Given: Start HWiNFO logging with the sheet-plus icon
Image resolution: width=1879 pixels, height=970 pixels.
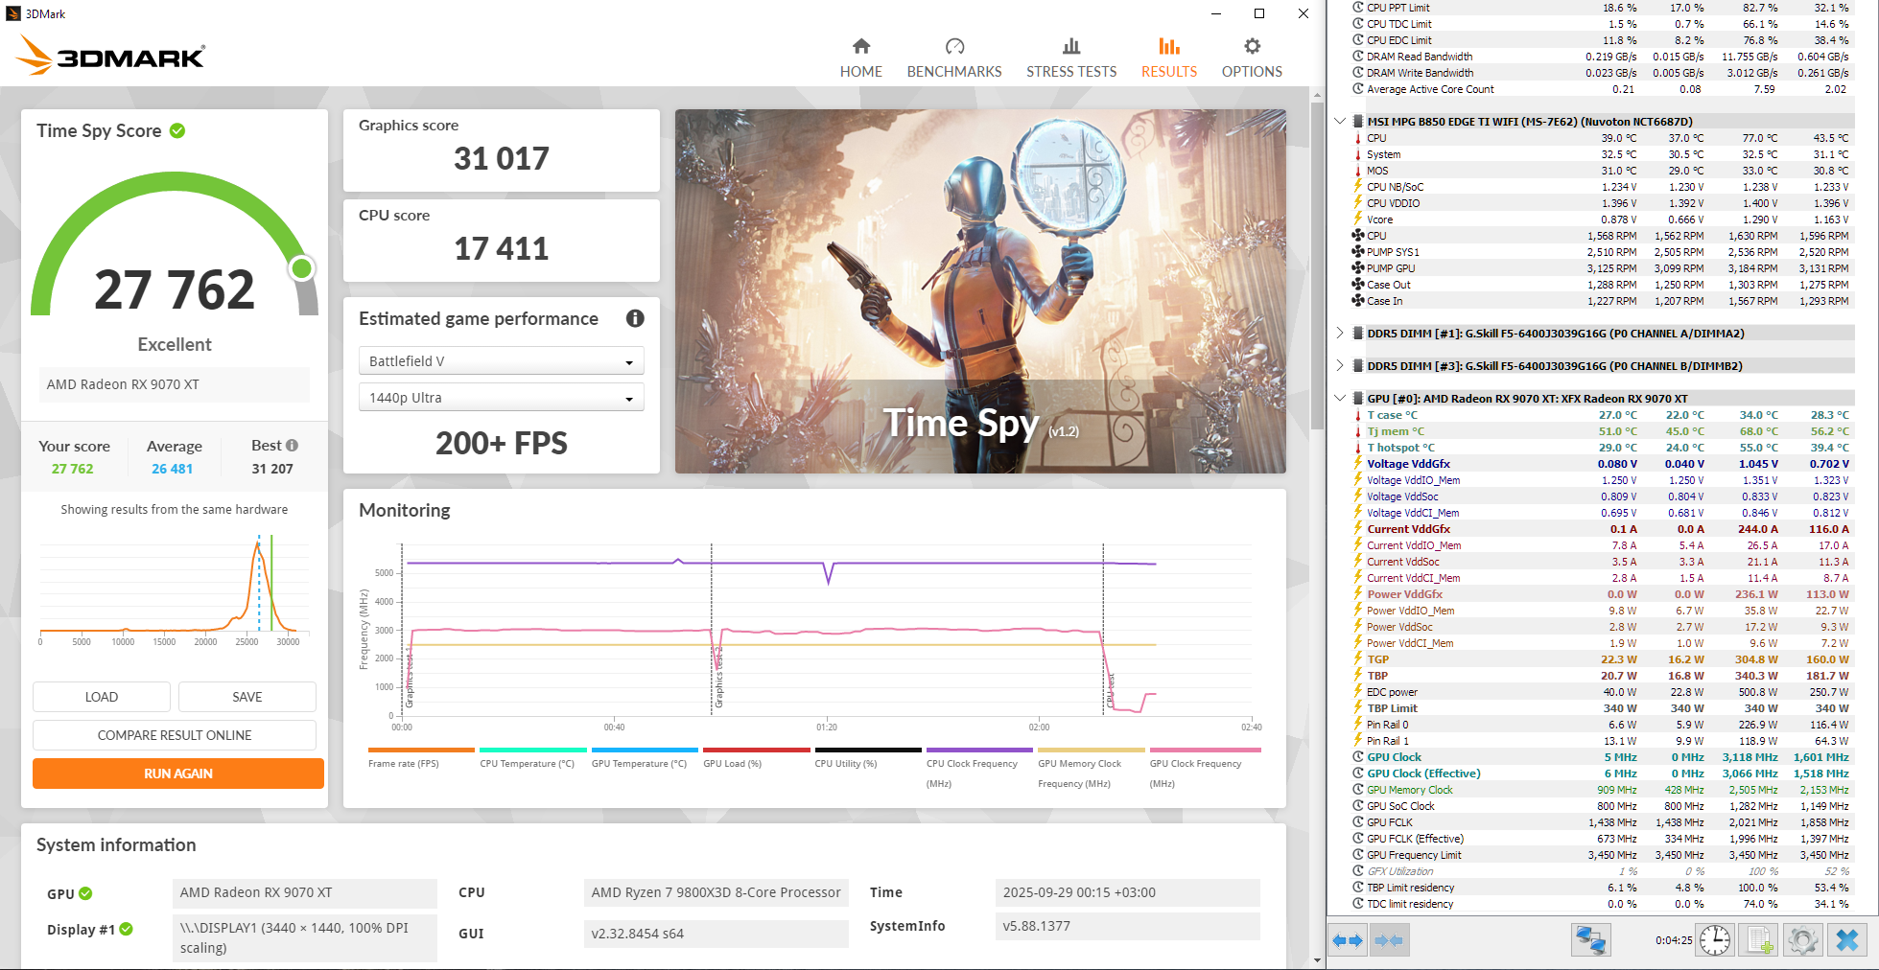Looking at the screenshot, I should click(1759, 940).
